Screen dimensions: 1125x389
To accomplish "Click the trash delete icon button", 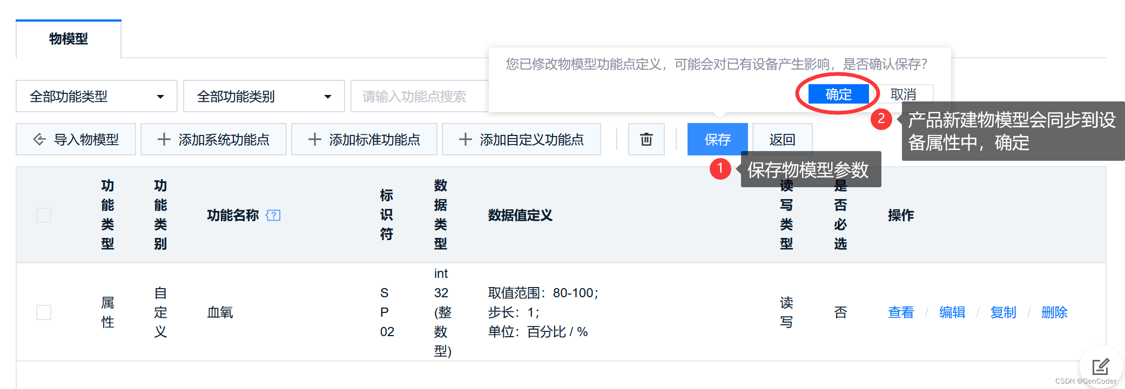I will tap(646, 139).
